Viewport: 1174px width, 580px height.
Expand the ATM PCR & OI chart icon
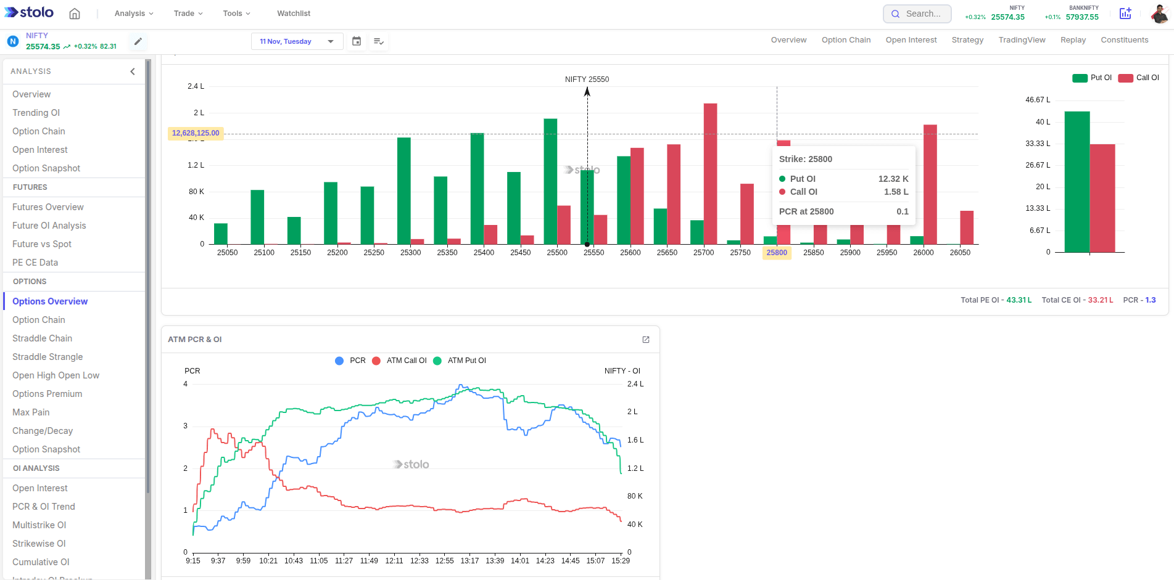(646, 340)
